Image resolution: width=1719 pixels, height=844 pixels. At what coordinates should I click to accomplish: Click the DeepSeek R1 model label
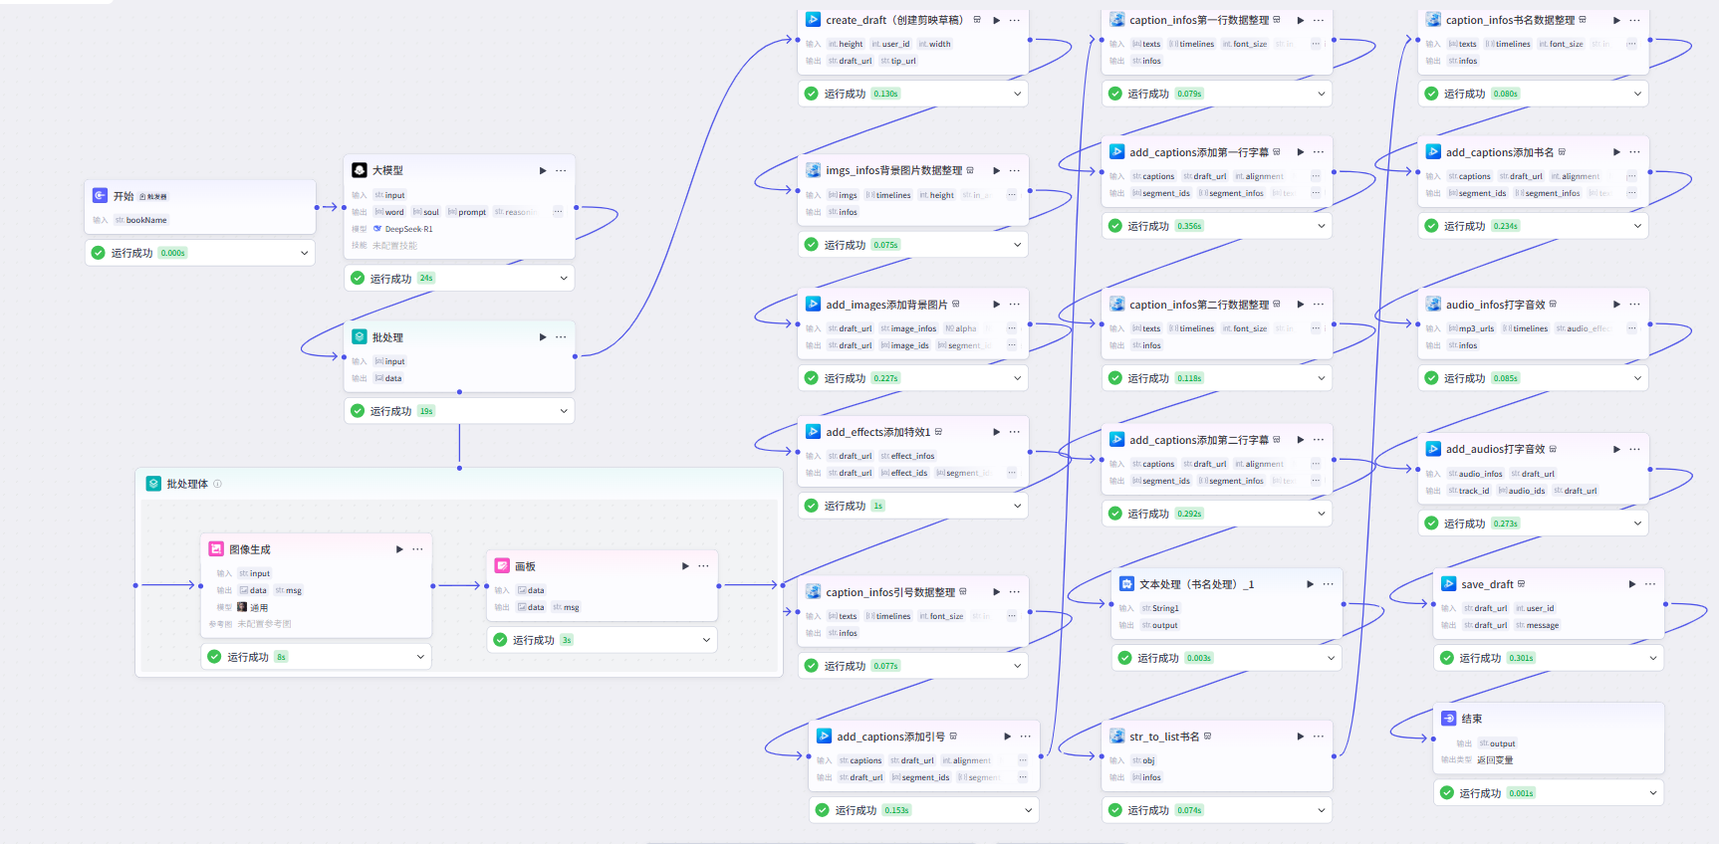pos(408,229)
